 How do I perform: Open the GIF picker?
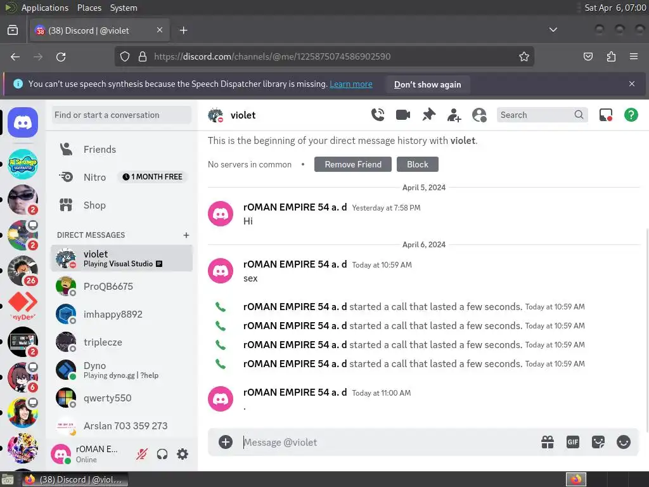[x=573, y=442]
